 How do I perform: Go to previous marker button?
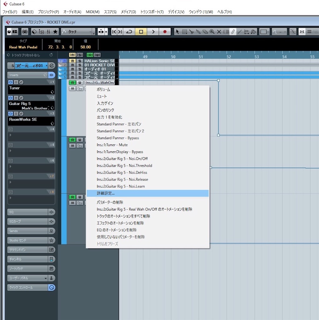click(114, 32)
